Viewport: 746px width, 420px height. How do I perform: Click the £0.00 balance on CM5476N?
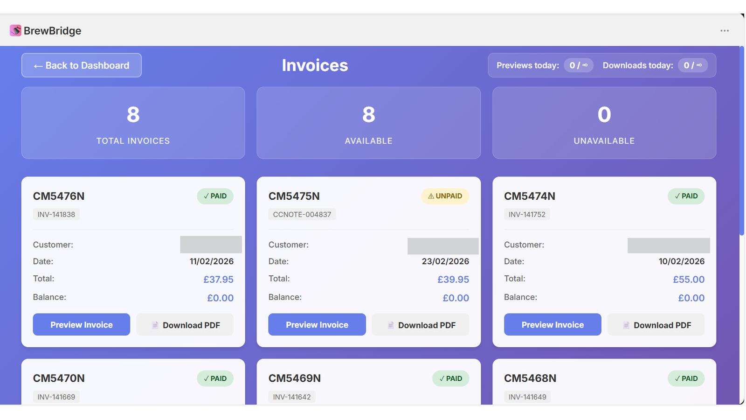pos(221,298)
